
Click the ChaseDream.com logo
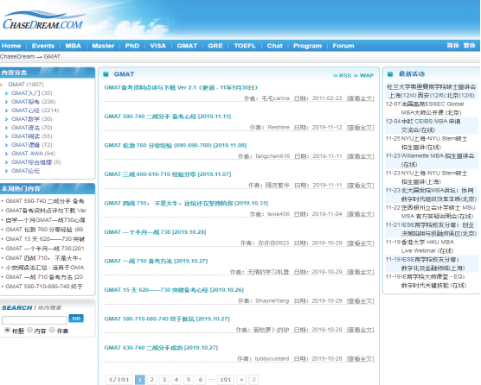click(x=43, y=20)
